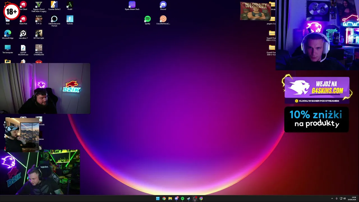Select the rekordbox 7 desktop icon
The height and width of the screenshot is (202, 359).
coord(23,35)
